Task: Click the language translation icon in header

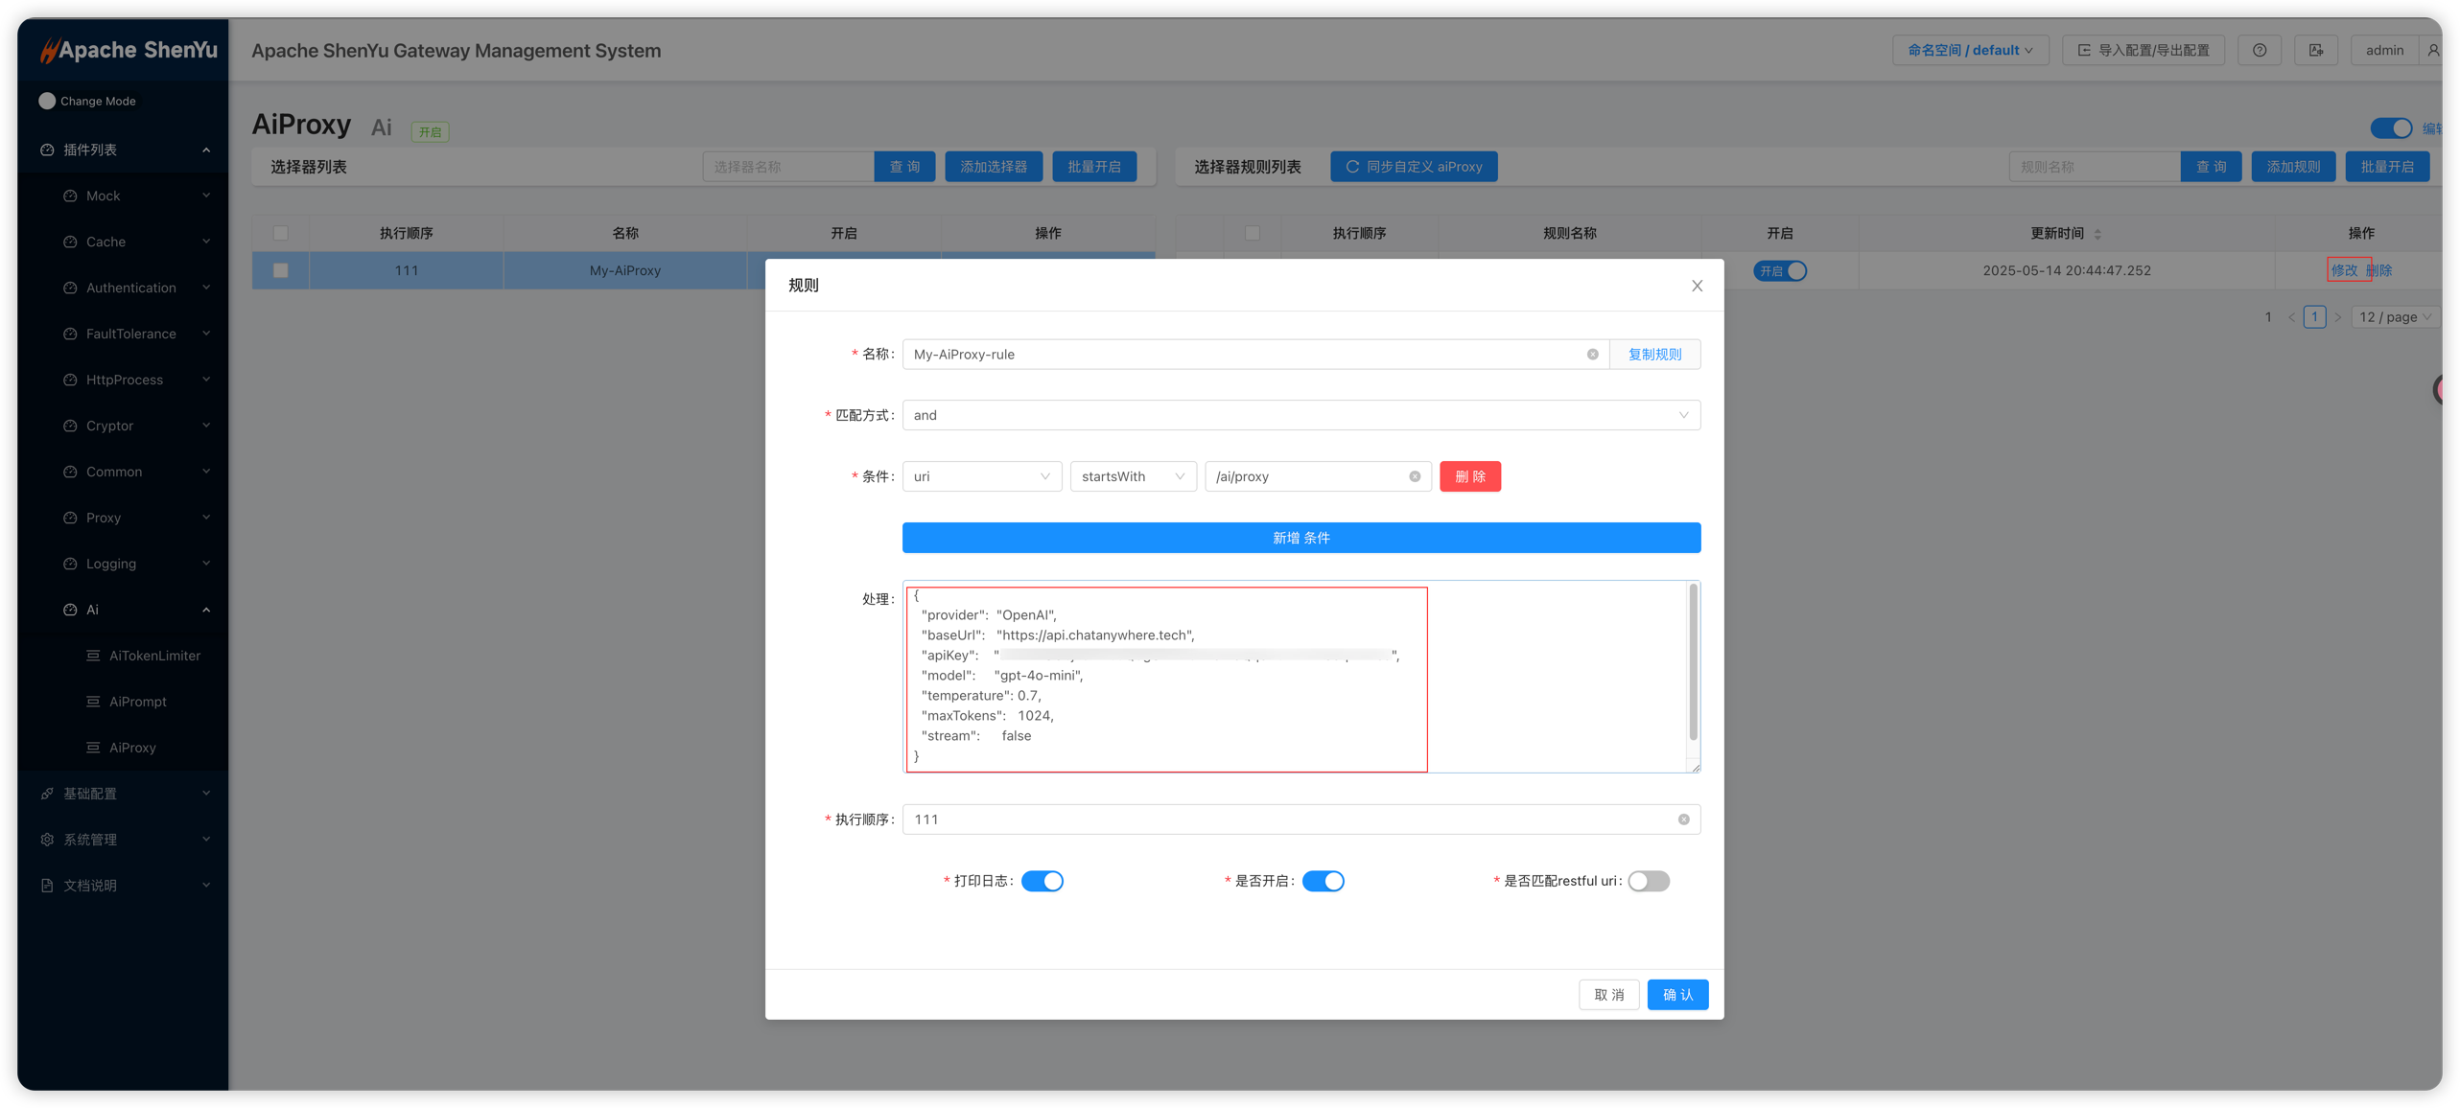Action: pos(2316,50)
